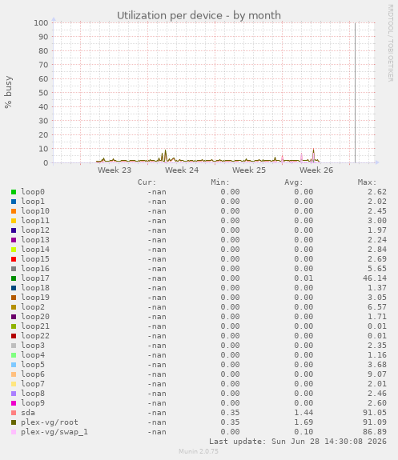Screen dimensions: 398x460
Task: Click the 'Avg:' column header
Action: pos(294,182)
